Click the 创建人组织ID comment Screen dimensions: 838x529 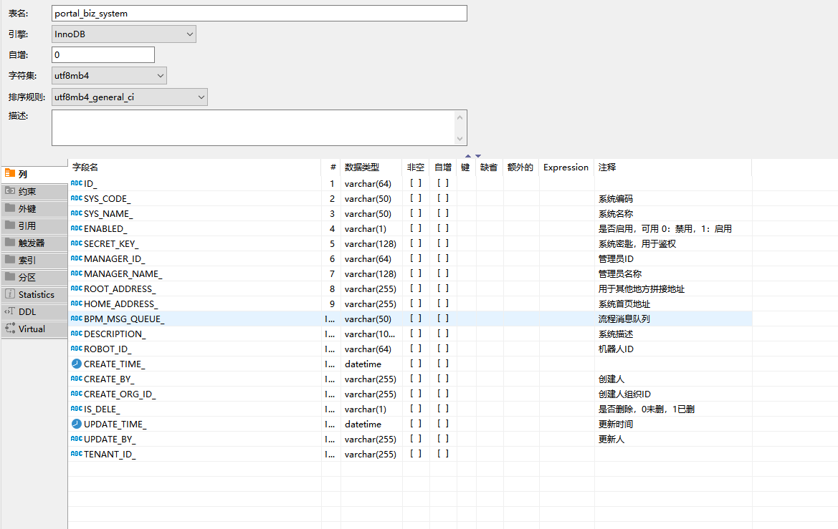[624, 394]
